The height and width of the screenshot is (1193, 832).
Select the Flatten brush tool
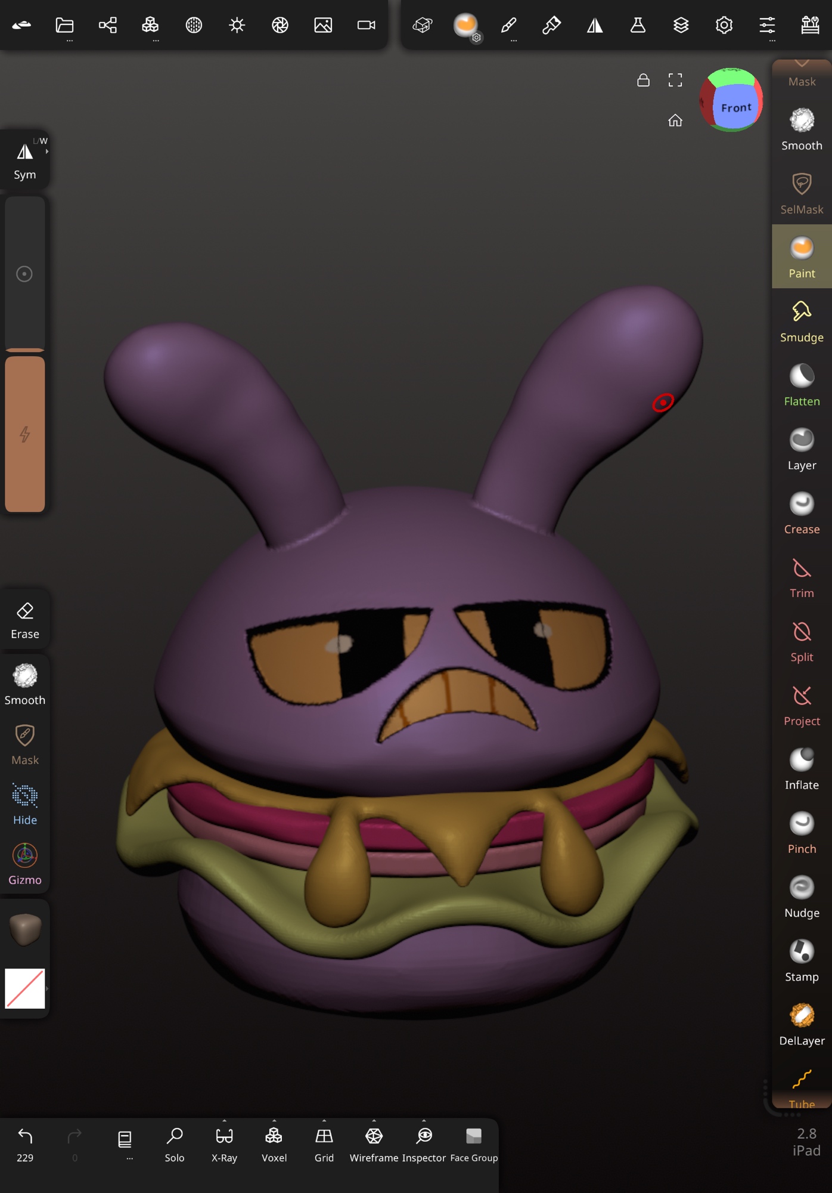[x=801, y=385]
